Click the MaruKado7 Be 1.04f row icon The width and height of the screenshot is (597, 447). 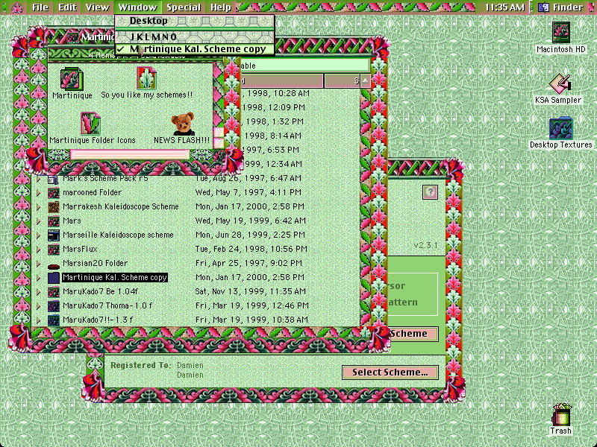53,292
